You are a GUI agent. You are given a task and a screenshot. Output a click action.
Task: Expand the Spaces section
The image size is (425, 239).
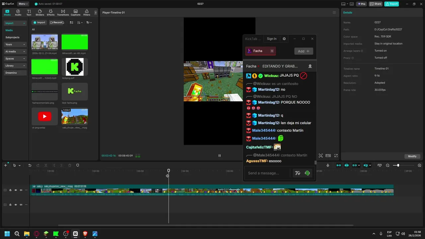[x=15, y=59]
